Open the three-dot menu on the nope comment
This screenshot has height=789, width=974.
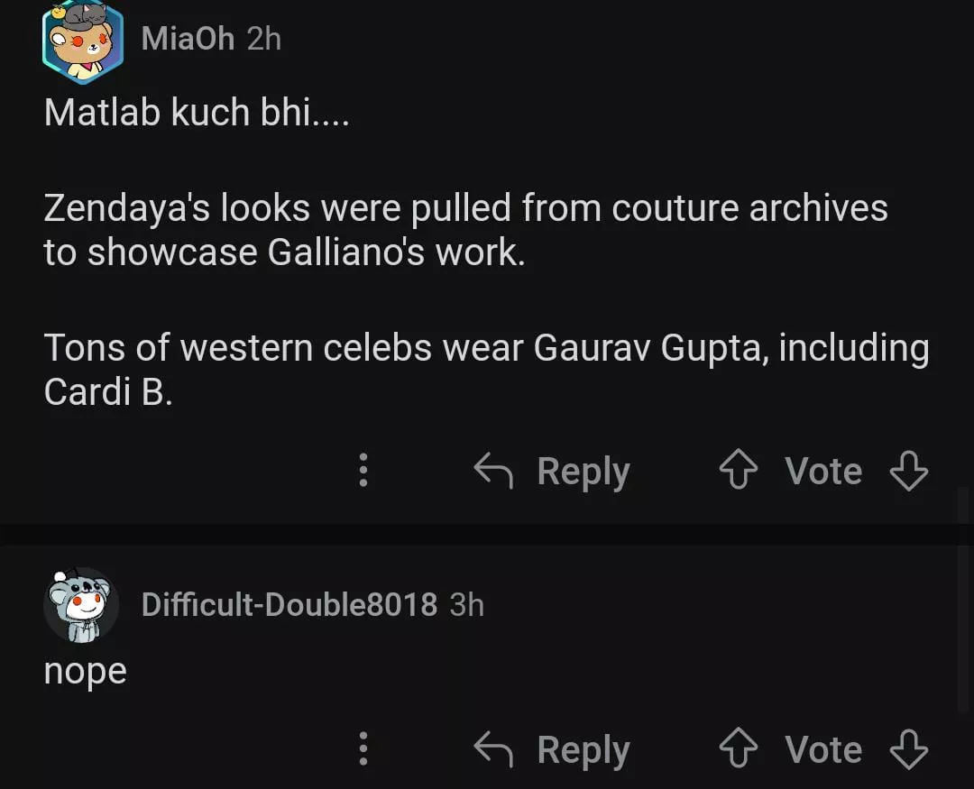(363, 749)
